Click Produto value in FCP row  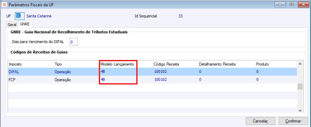click(x=257, y=80)
